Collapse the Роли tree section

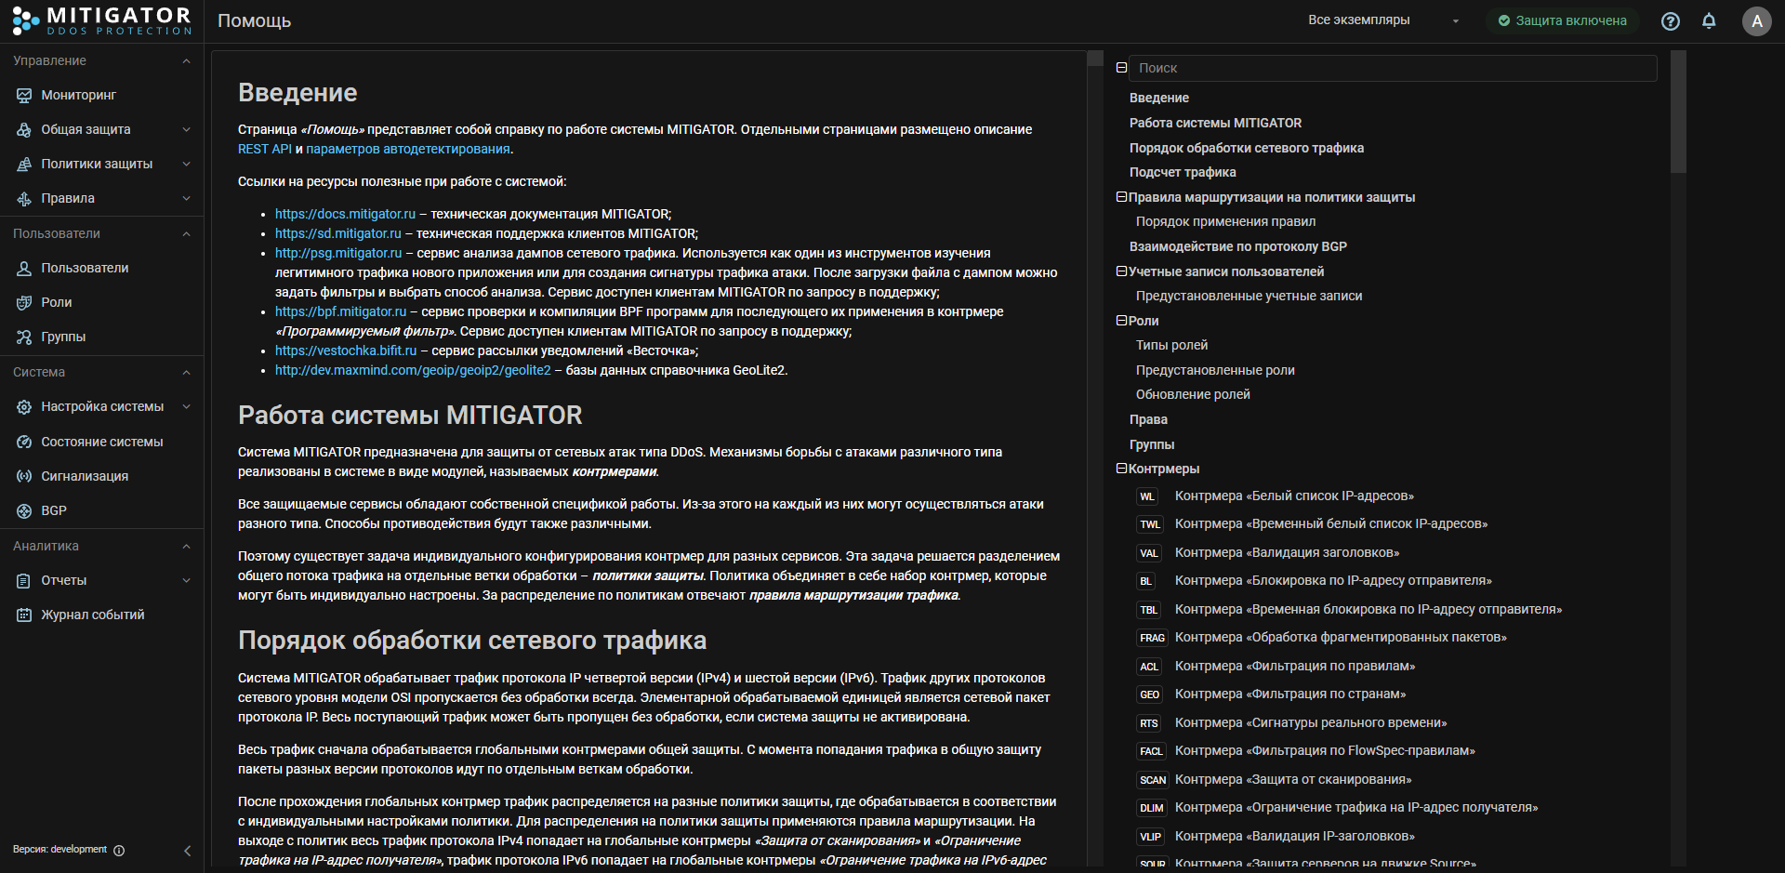pos(1121,321)
